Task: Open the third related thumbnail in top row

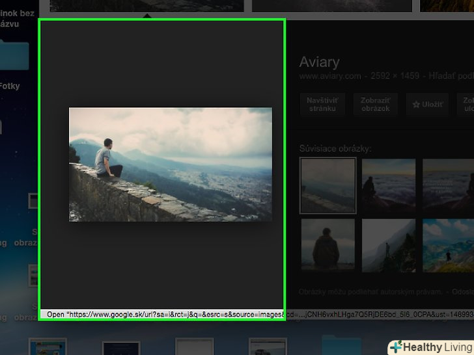Action: coord(448,185)
